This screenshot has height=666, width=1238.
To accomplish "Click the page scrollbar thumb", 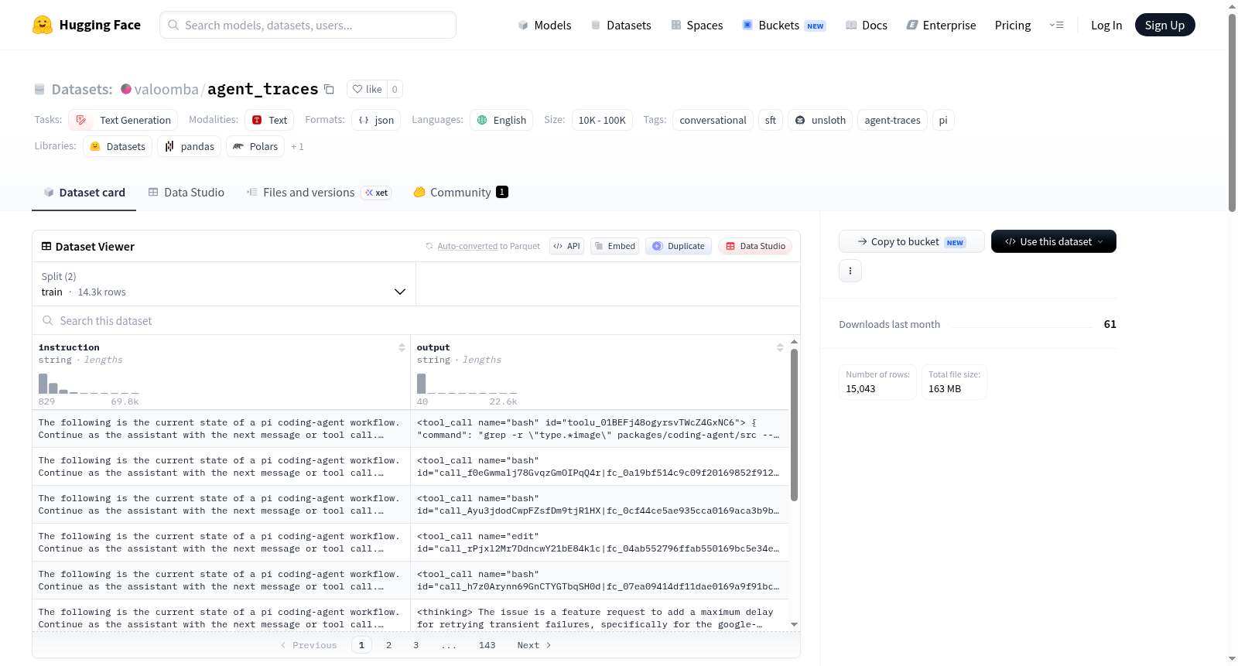I will pos(1232,112).
